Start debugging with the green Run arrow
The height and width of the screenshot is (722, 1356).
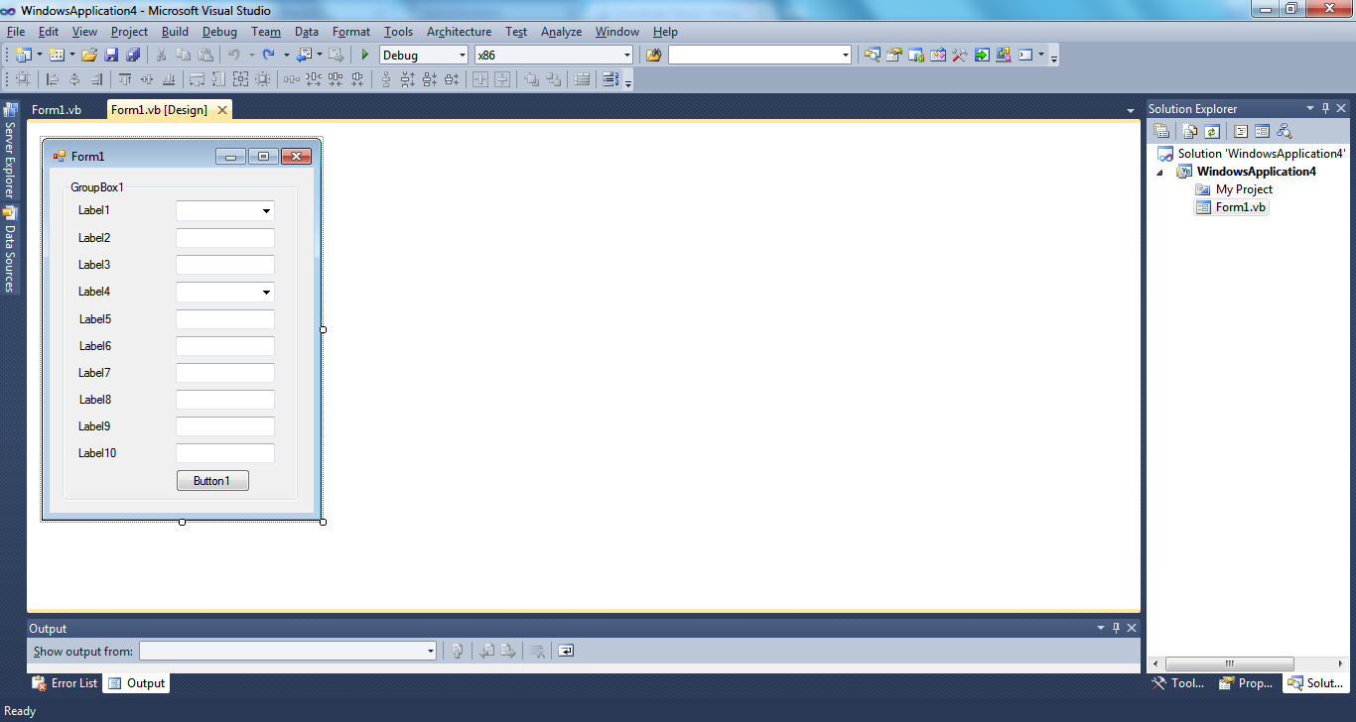(x=364, y=55)
